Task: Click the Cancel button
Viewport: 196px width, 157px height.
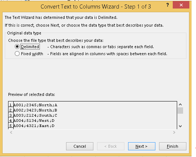Action: click(80, 146)
